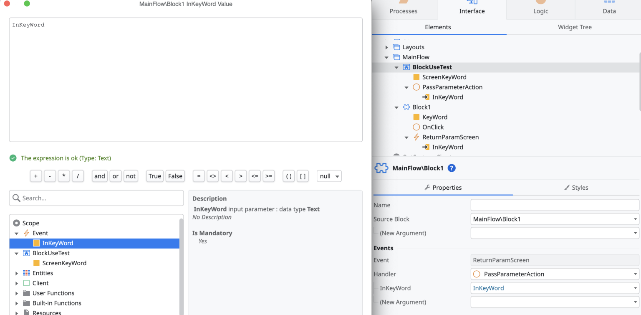Click the InKeyWord input parameter arrow icon
Viewport: 641px width, 315px height.
coord(426,97)
